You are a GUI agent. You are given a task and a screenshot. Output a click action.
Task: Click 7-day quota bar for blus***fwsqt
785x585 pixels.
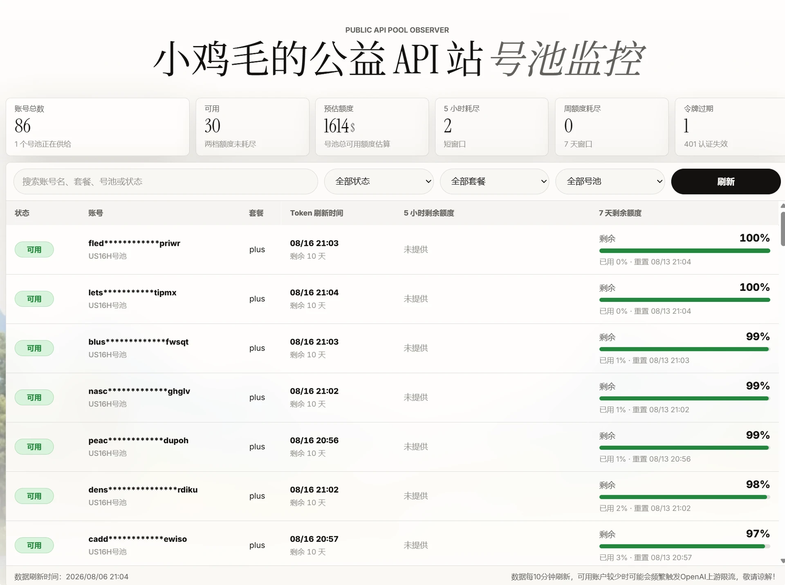(684, 349)
